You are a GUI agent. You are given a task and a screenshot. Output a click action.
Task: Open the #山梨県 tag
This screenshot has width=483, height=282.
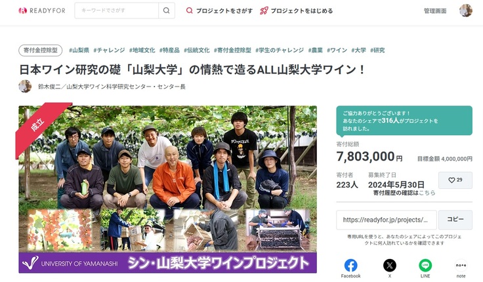point(79,50)
